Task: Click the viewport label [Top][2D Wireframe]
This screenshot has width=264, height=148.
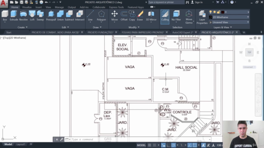Action: 13,38
